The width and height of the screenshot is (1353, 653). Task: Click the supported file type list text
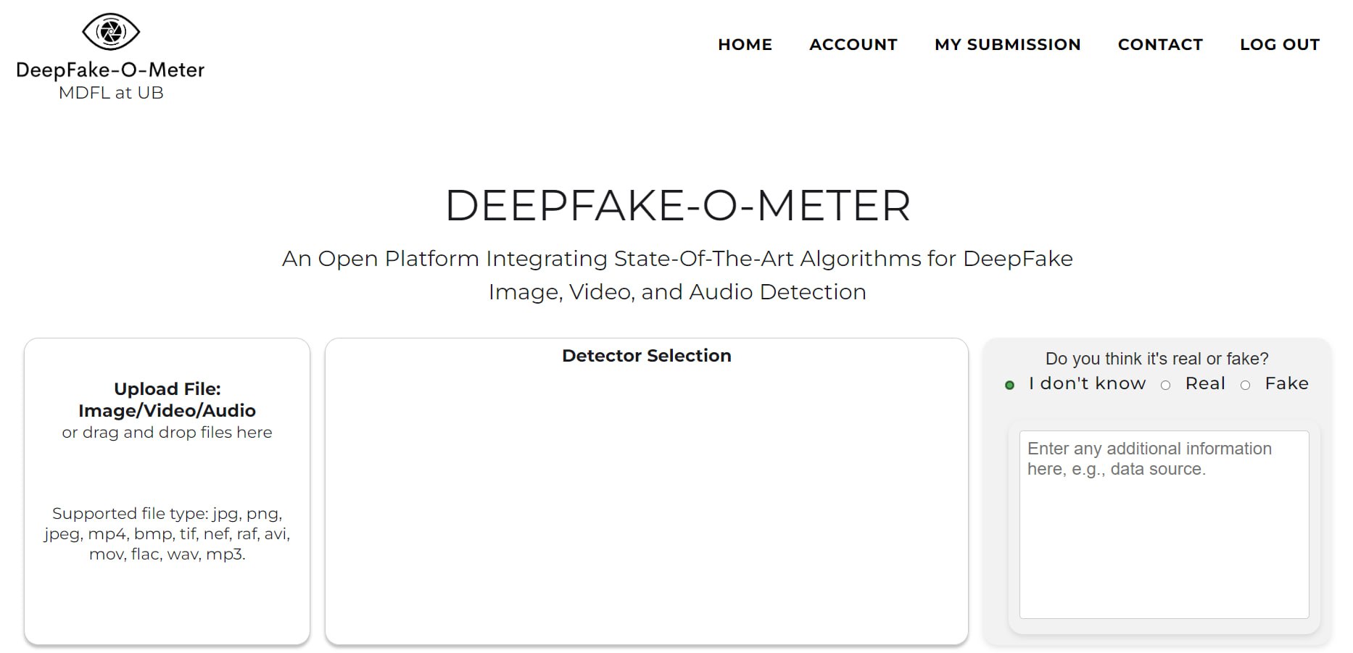tap(167, 533)
